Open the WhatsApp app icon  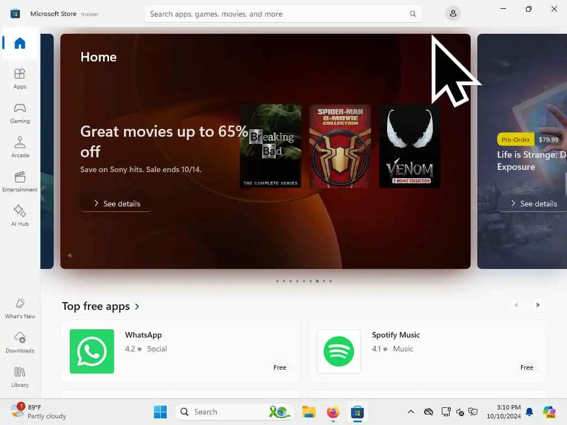click(x=92, y=351)
